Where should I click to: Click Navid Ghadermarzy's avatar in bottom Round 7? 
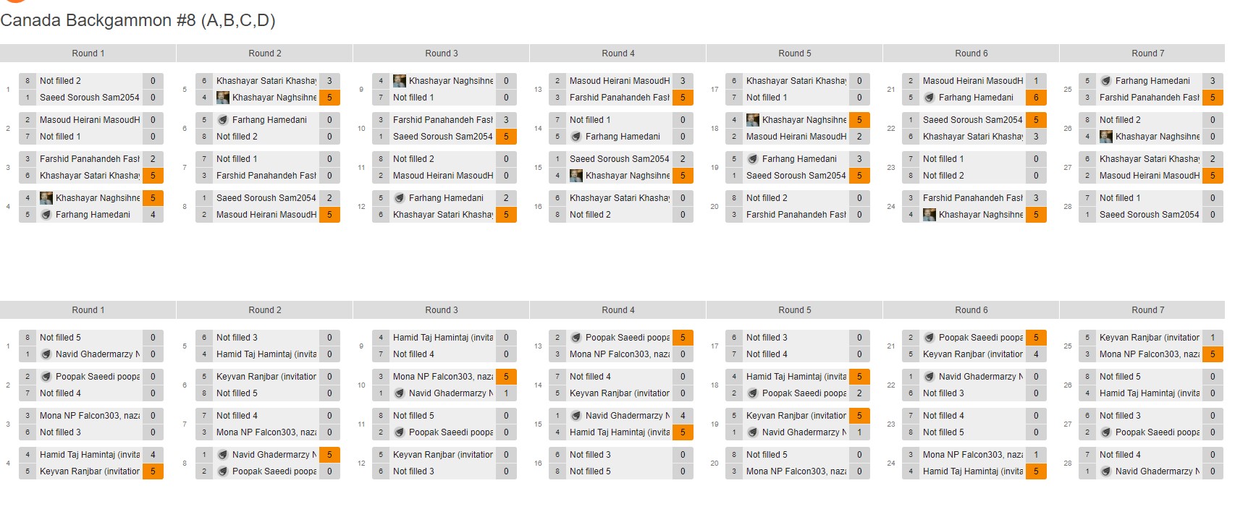pos(1106,471)
